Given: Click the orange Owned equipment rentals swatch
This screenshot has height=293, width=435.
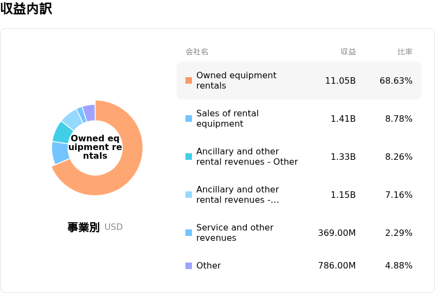Looking at the screenshot, I should pos(189,80).
